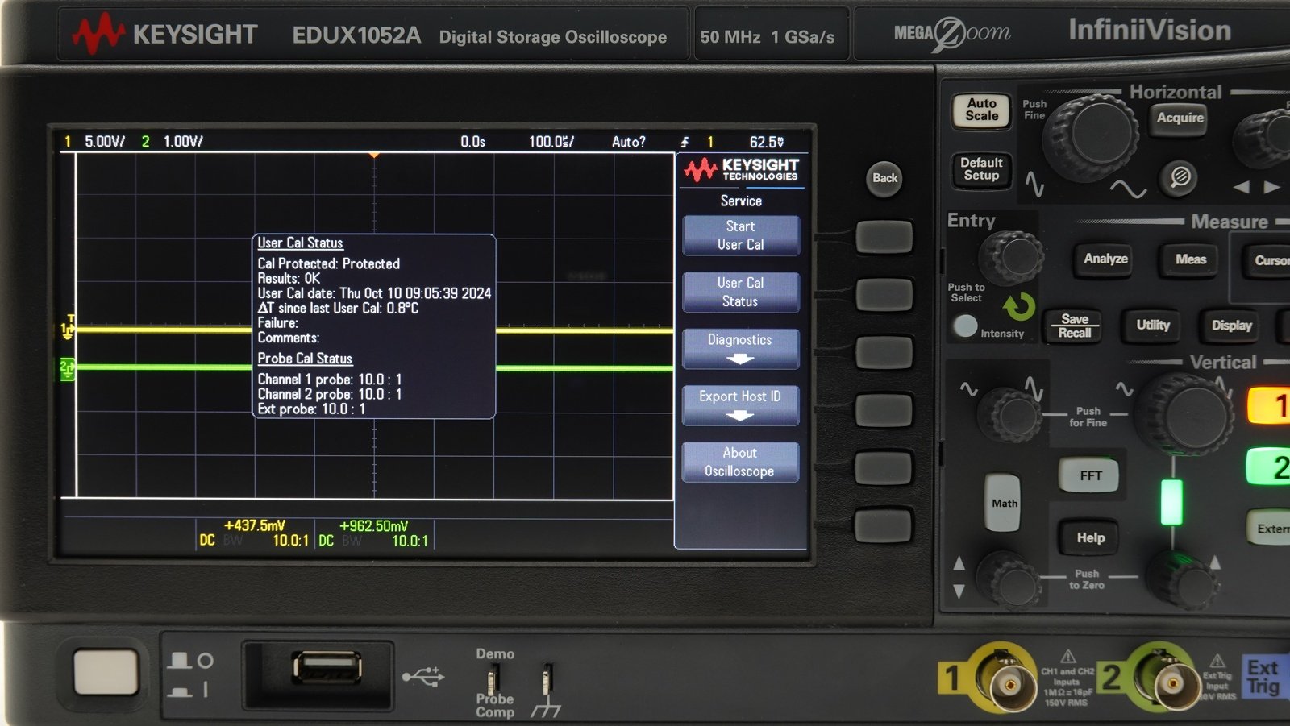The image size is (1290, 726).
Task: Open Save Recall button
Action: pos(1074,326)
